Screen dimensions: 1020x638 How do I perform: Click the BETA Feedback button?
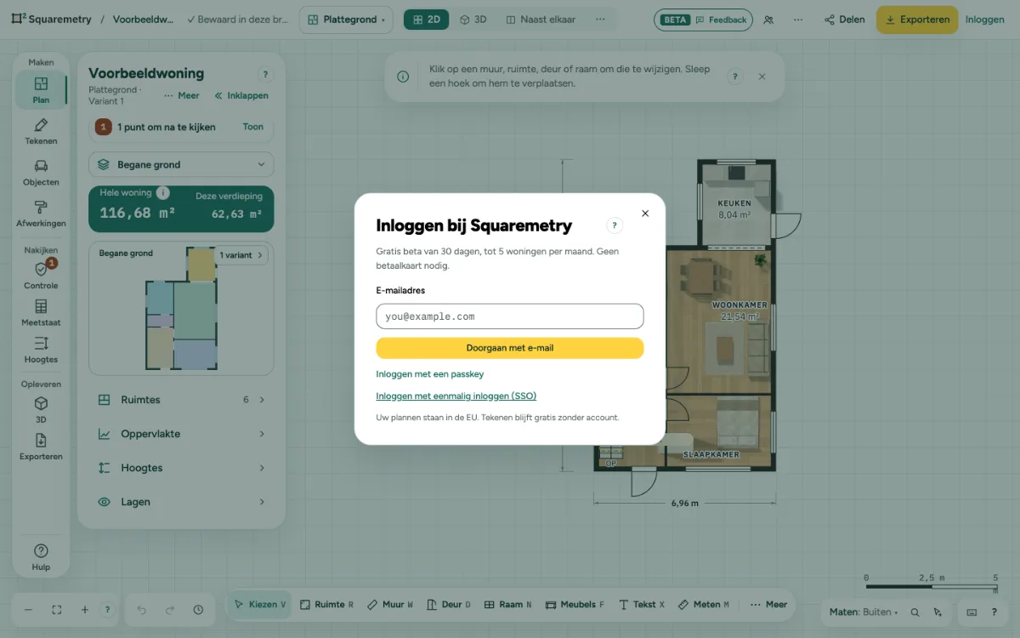click(x=703, y=20)
